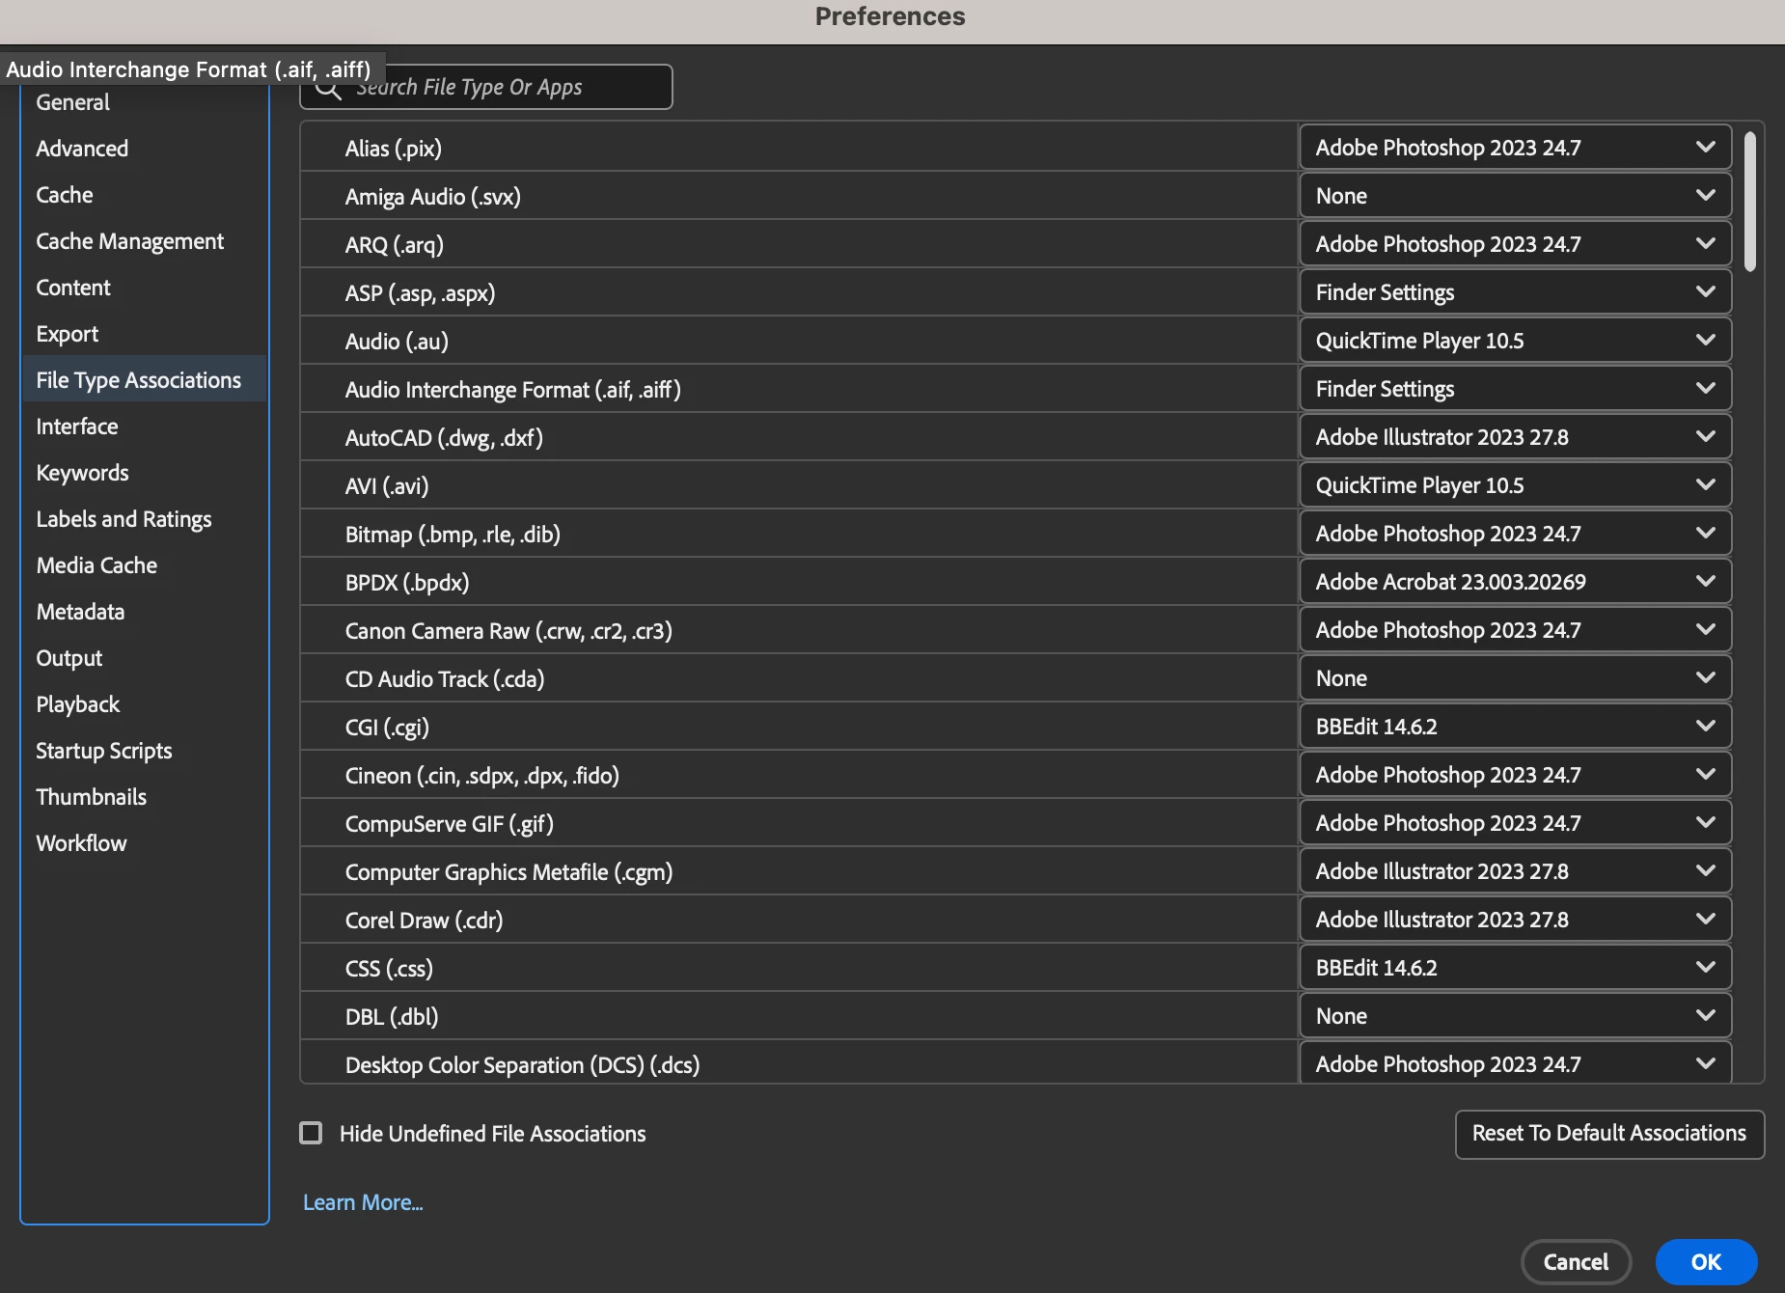Open the CompuServe GIF (.gif) dropdown
Screen dimensions: 1785x1293
[x=1515, y=823]
